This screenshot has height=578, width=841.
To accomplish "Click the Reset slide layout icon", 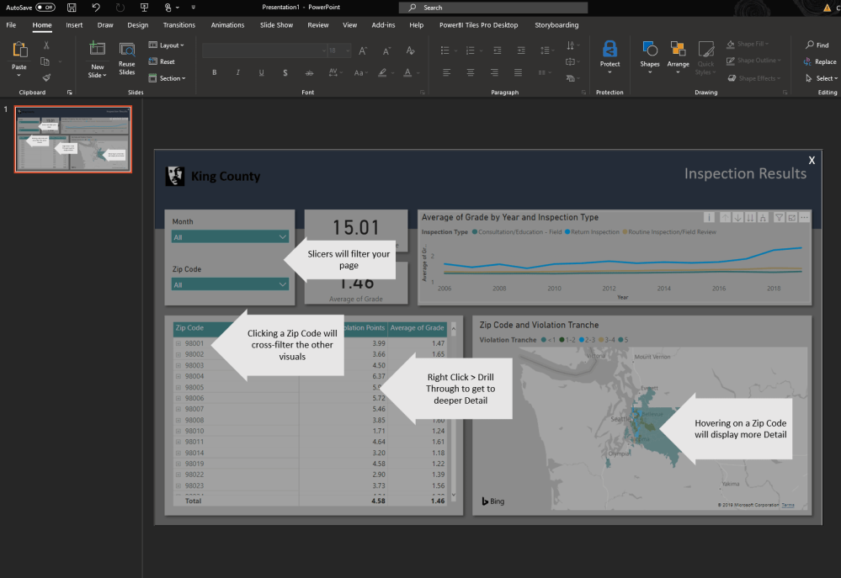I will click(x=152, y=61).
